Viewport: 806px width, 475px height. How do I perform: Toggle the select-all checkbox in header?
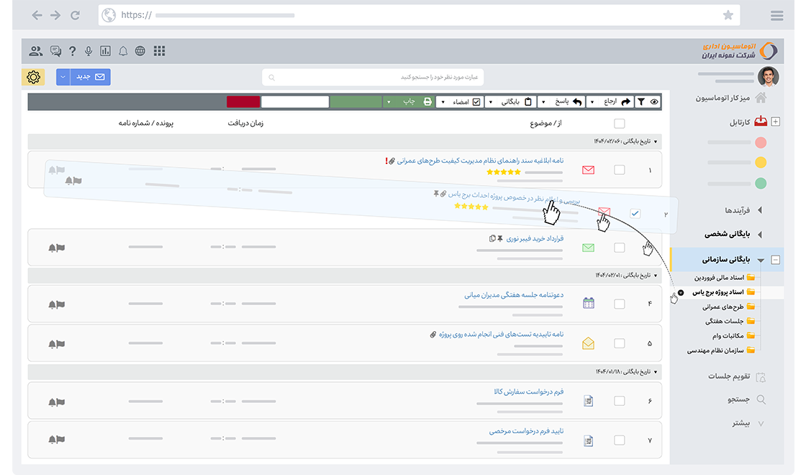click(x=620, y=124)
